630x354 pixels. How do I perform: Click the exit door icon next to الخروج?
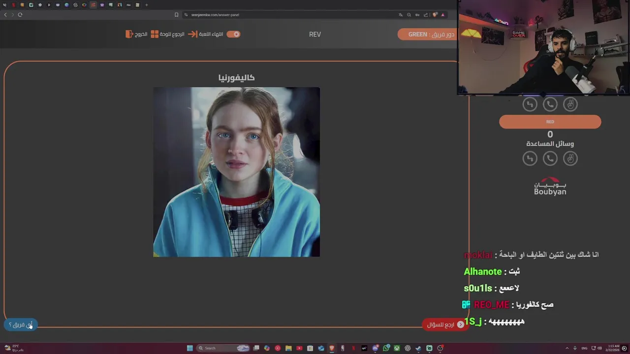click(129, 34)
